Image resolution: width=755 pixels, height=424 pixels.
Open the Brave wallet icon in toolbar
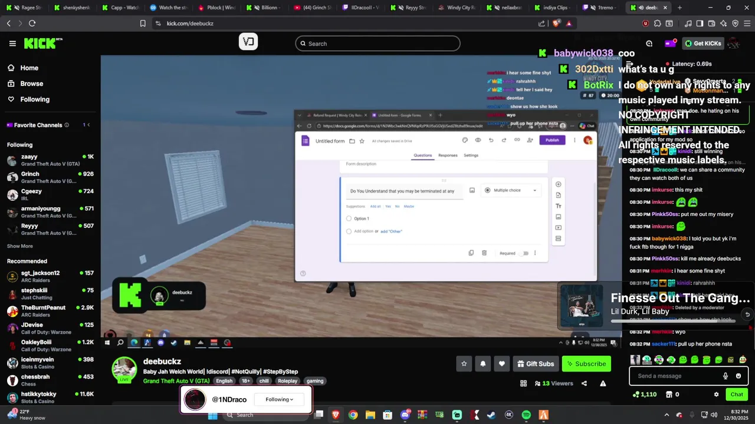coord(711,24)
